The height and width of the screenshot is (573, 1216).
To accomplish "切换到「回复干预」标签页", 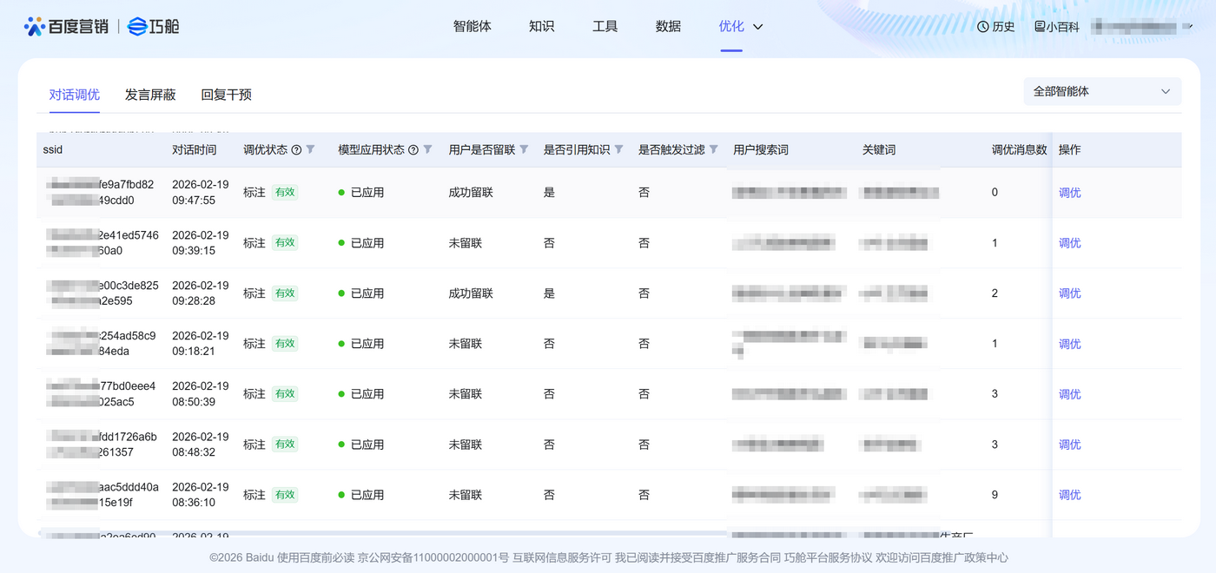I will [225, 95].
